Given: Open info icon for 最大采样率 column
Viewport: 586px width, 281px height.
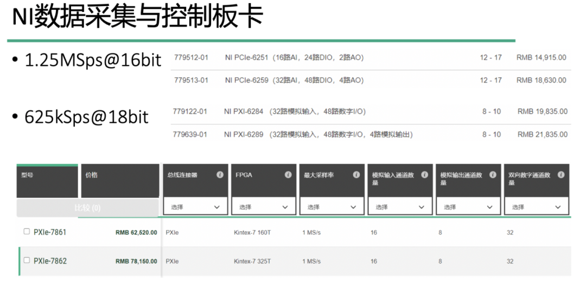Looking at the screenshot, I should click(x=356, y=174).
